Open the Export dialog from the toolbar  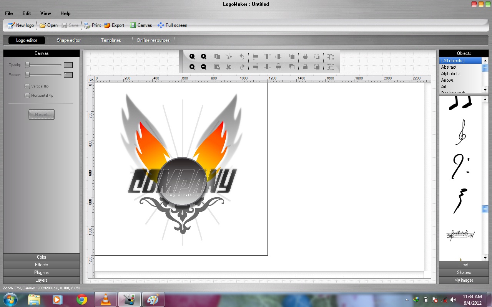pyautogui.click(x=114, y=25)
